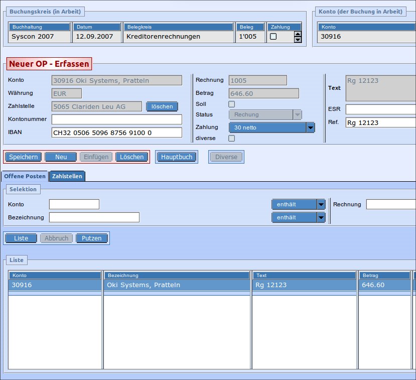Tick the Zahlung checkbox in Buchungskreis
The height and width of the screenshot is (380, 416).
(273, 36)
